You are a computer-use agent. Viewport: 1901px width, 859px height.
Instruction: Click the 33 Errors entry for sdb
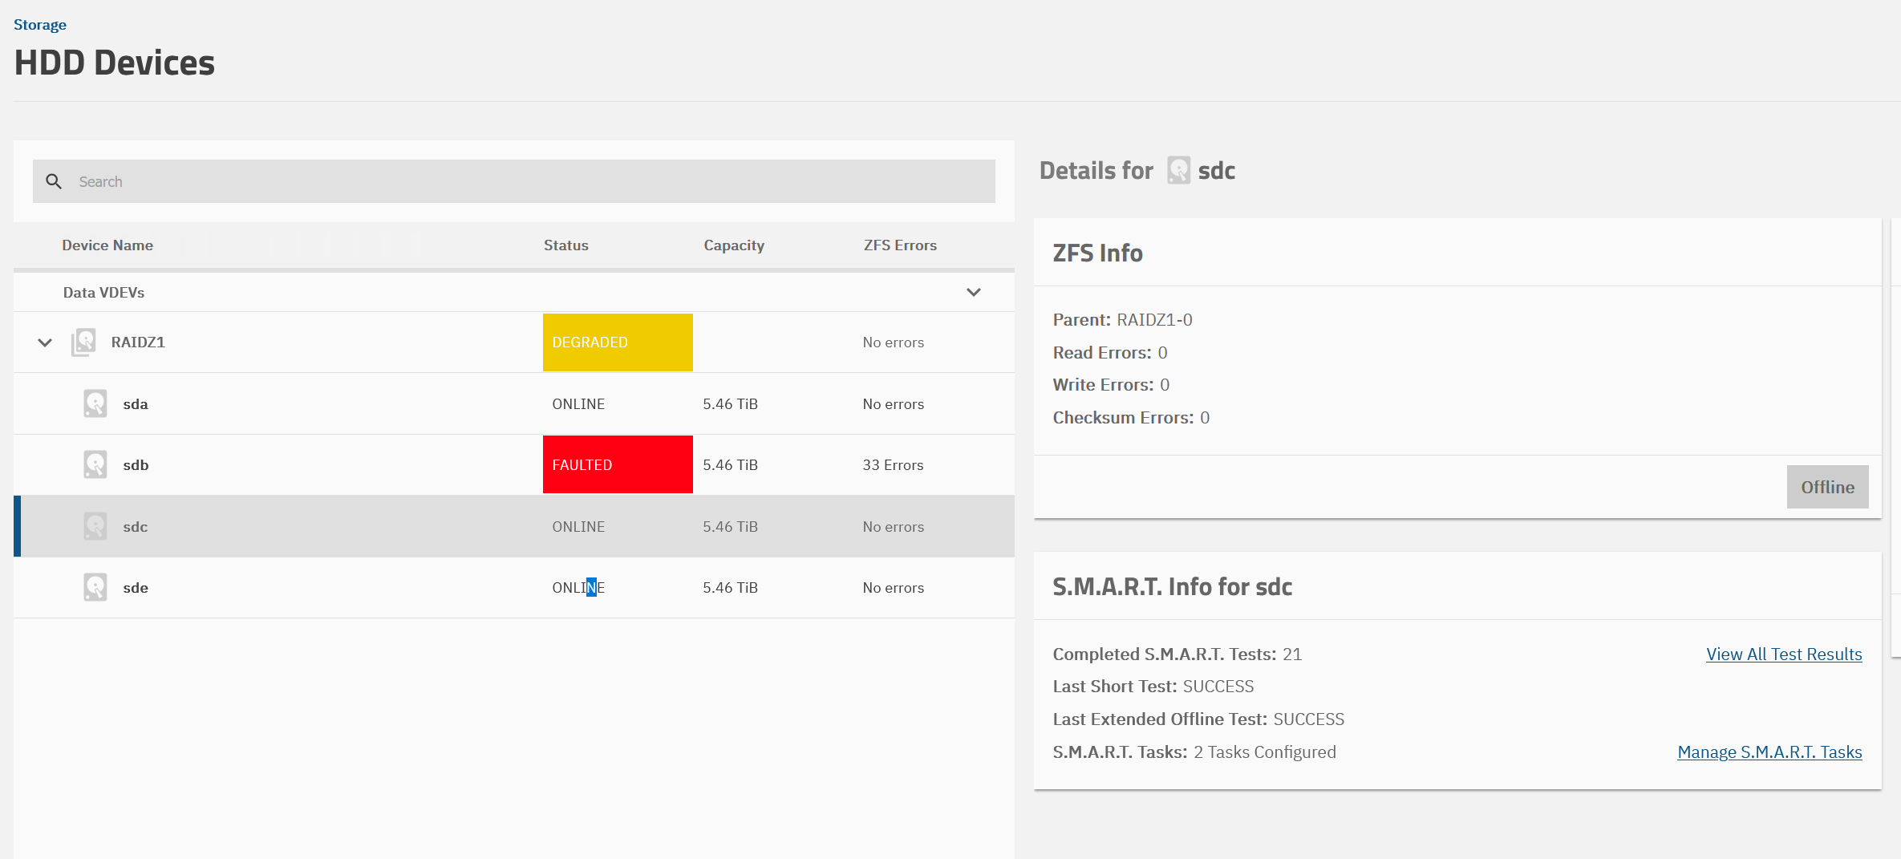point(893,465)
